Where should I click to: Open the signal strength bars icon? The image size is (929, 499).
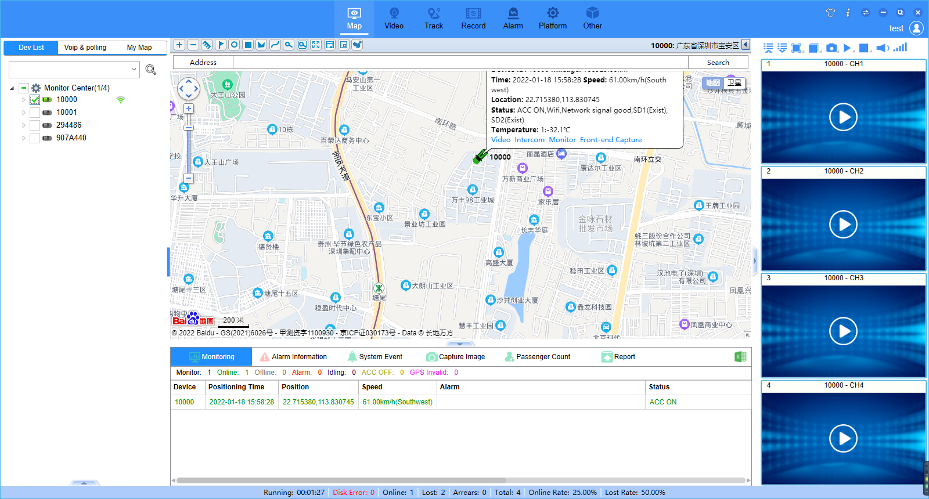[x=900, y=48]
